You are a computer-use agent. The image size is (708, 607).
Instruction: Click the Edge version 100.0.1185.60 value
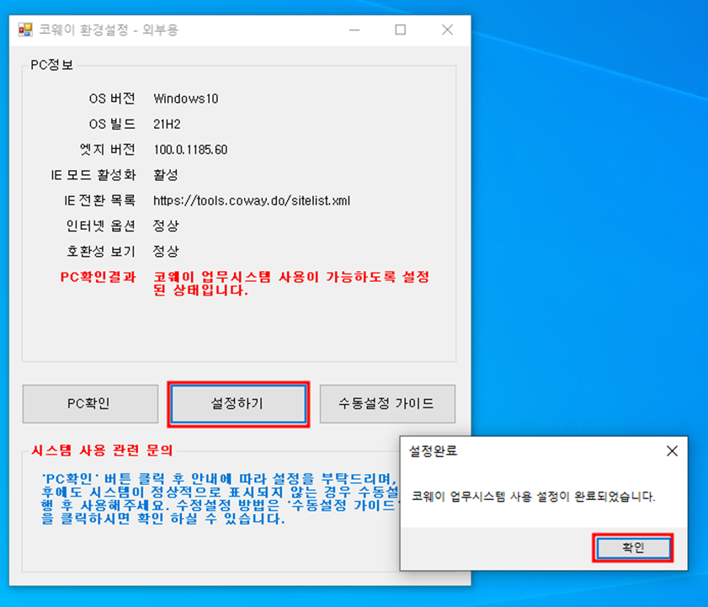click(x=190, y=150)
